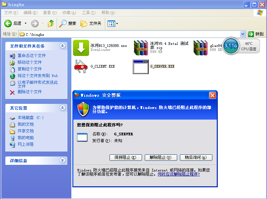267x199 pixels.
Task: Collapse the 其它位置 panel
Action: click(63, 108)
